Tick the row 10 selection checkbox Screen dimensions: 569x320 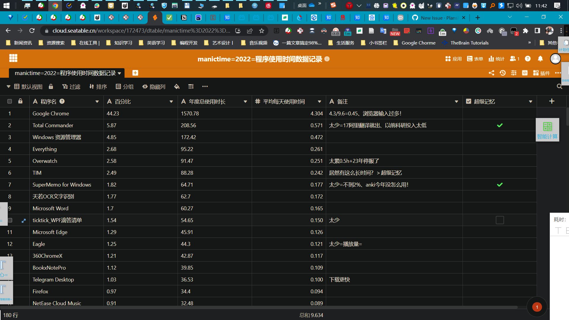[x=10, y=220]
